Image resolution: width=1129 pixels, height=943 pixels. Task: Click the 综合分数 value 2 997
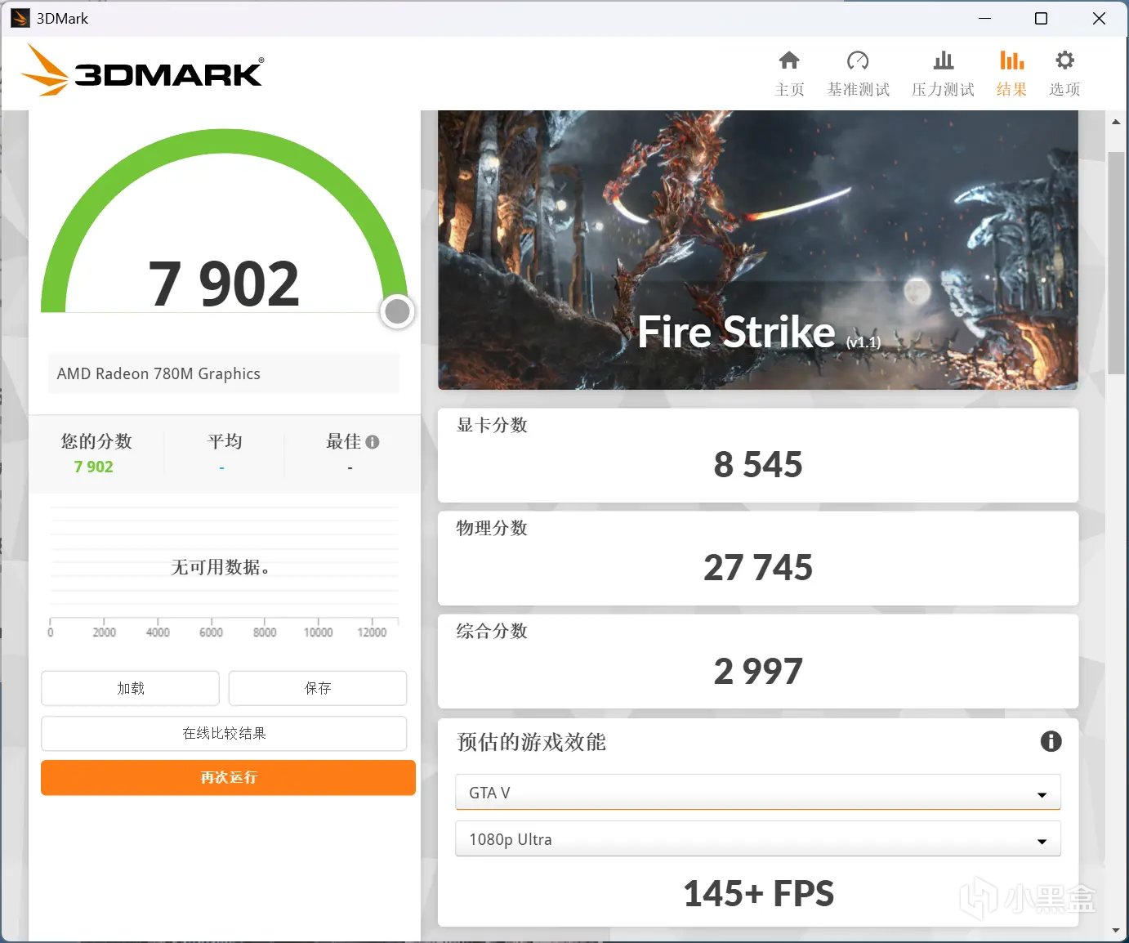[758, 671]
